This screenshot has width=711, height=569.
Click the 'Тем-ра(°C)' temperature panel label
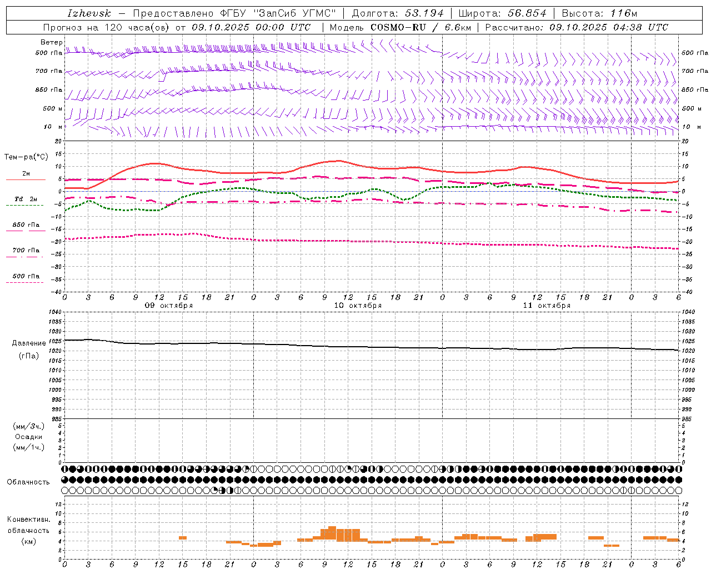tap(26, 157)
